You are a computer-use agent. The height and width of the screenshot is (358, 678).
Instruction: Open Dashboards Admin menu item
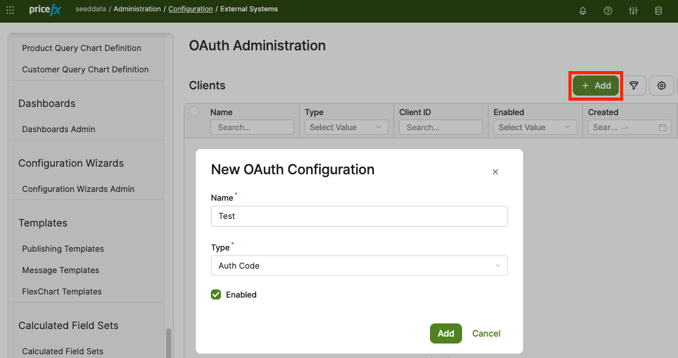click(x=59, y=129)
